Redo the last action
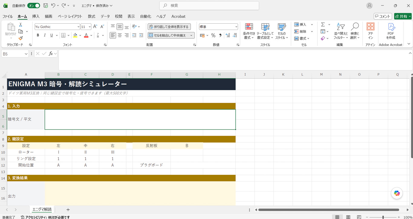Image resolution: width=413 pixels, height=219 pixels. 63,5
